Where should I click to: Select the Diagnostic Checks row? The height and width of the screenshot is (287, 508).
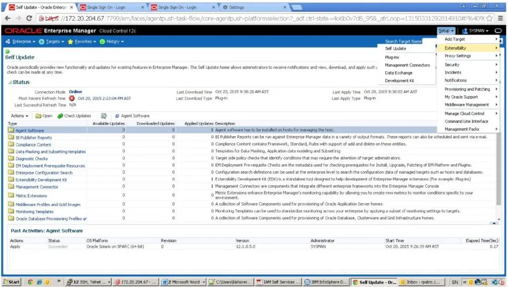31,159
